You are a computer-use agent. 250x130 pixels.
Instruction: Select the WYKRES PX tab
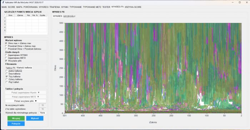[x=117, y=7]
